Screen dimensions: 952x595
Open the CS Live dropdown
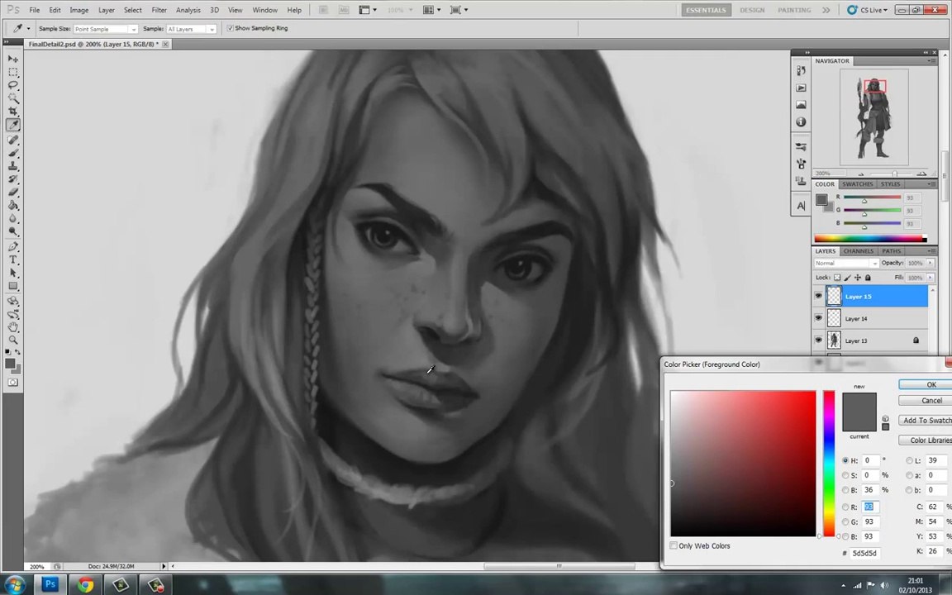[869, 10]
